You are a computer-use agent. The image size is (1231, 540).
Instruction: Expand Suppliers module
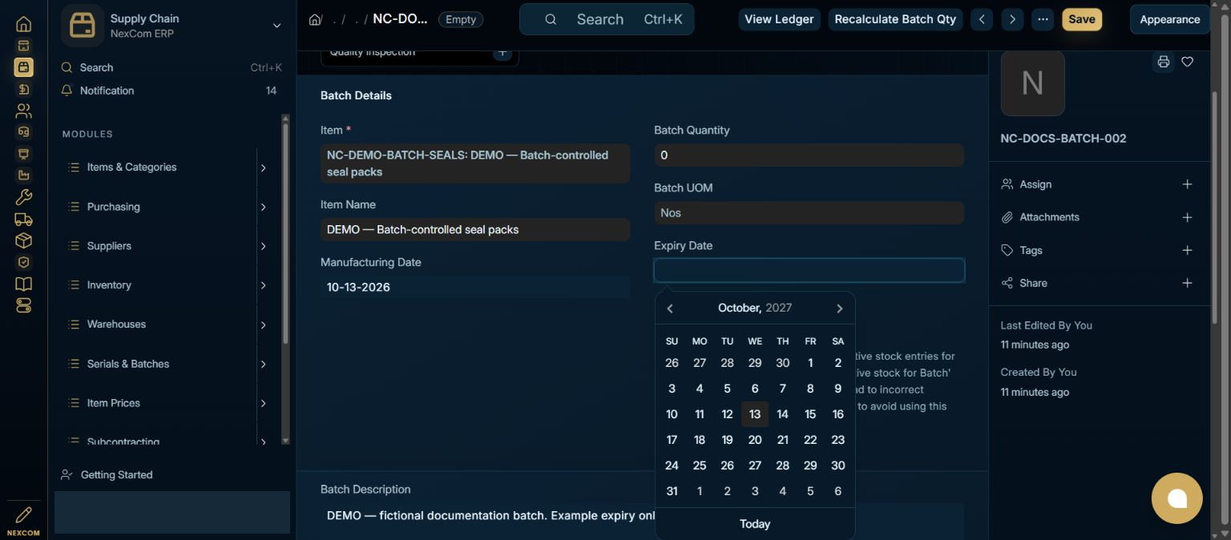pos(263,246)
